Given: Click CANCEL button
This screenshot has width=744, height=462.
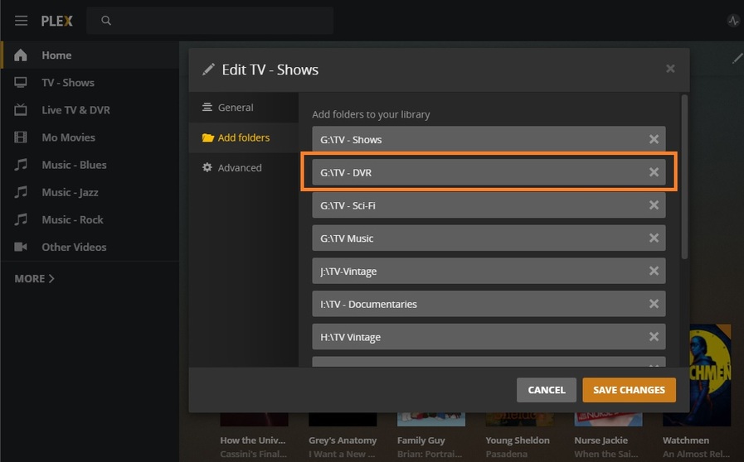Looking at the screenshot, I should pos(547,390).
